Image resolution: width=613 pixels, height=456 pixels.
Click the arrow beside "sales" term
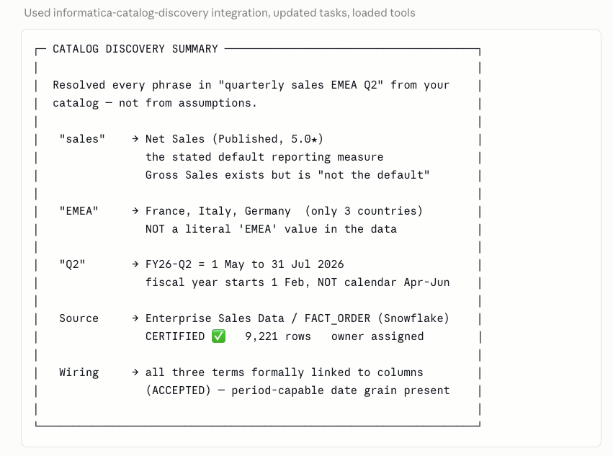pos(135,139)
